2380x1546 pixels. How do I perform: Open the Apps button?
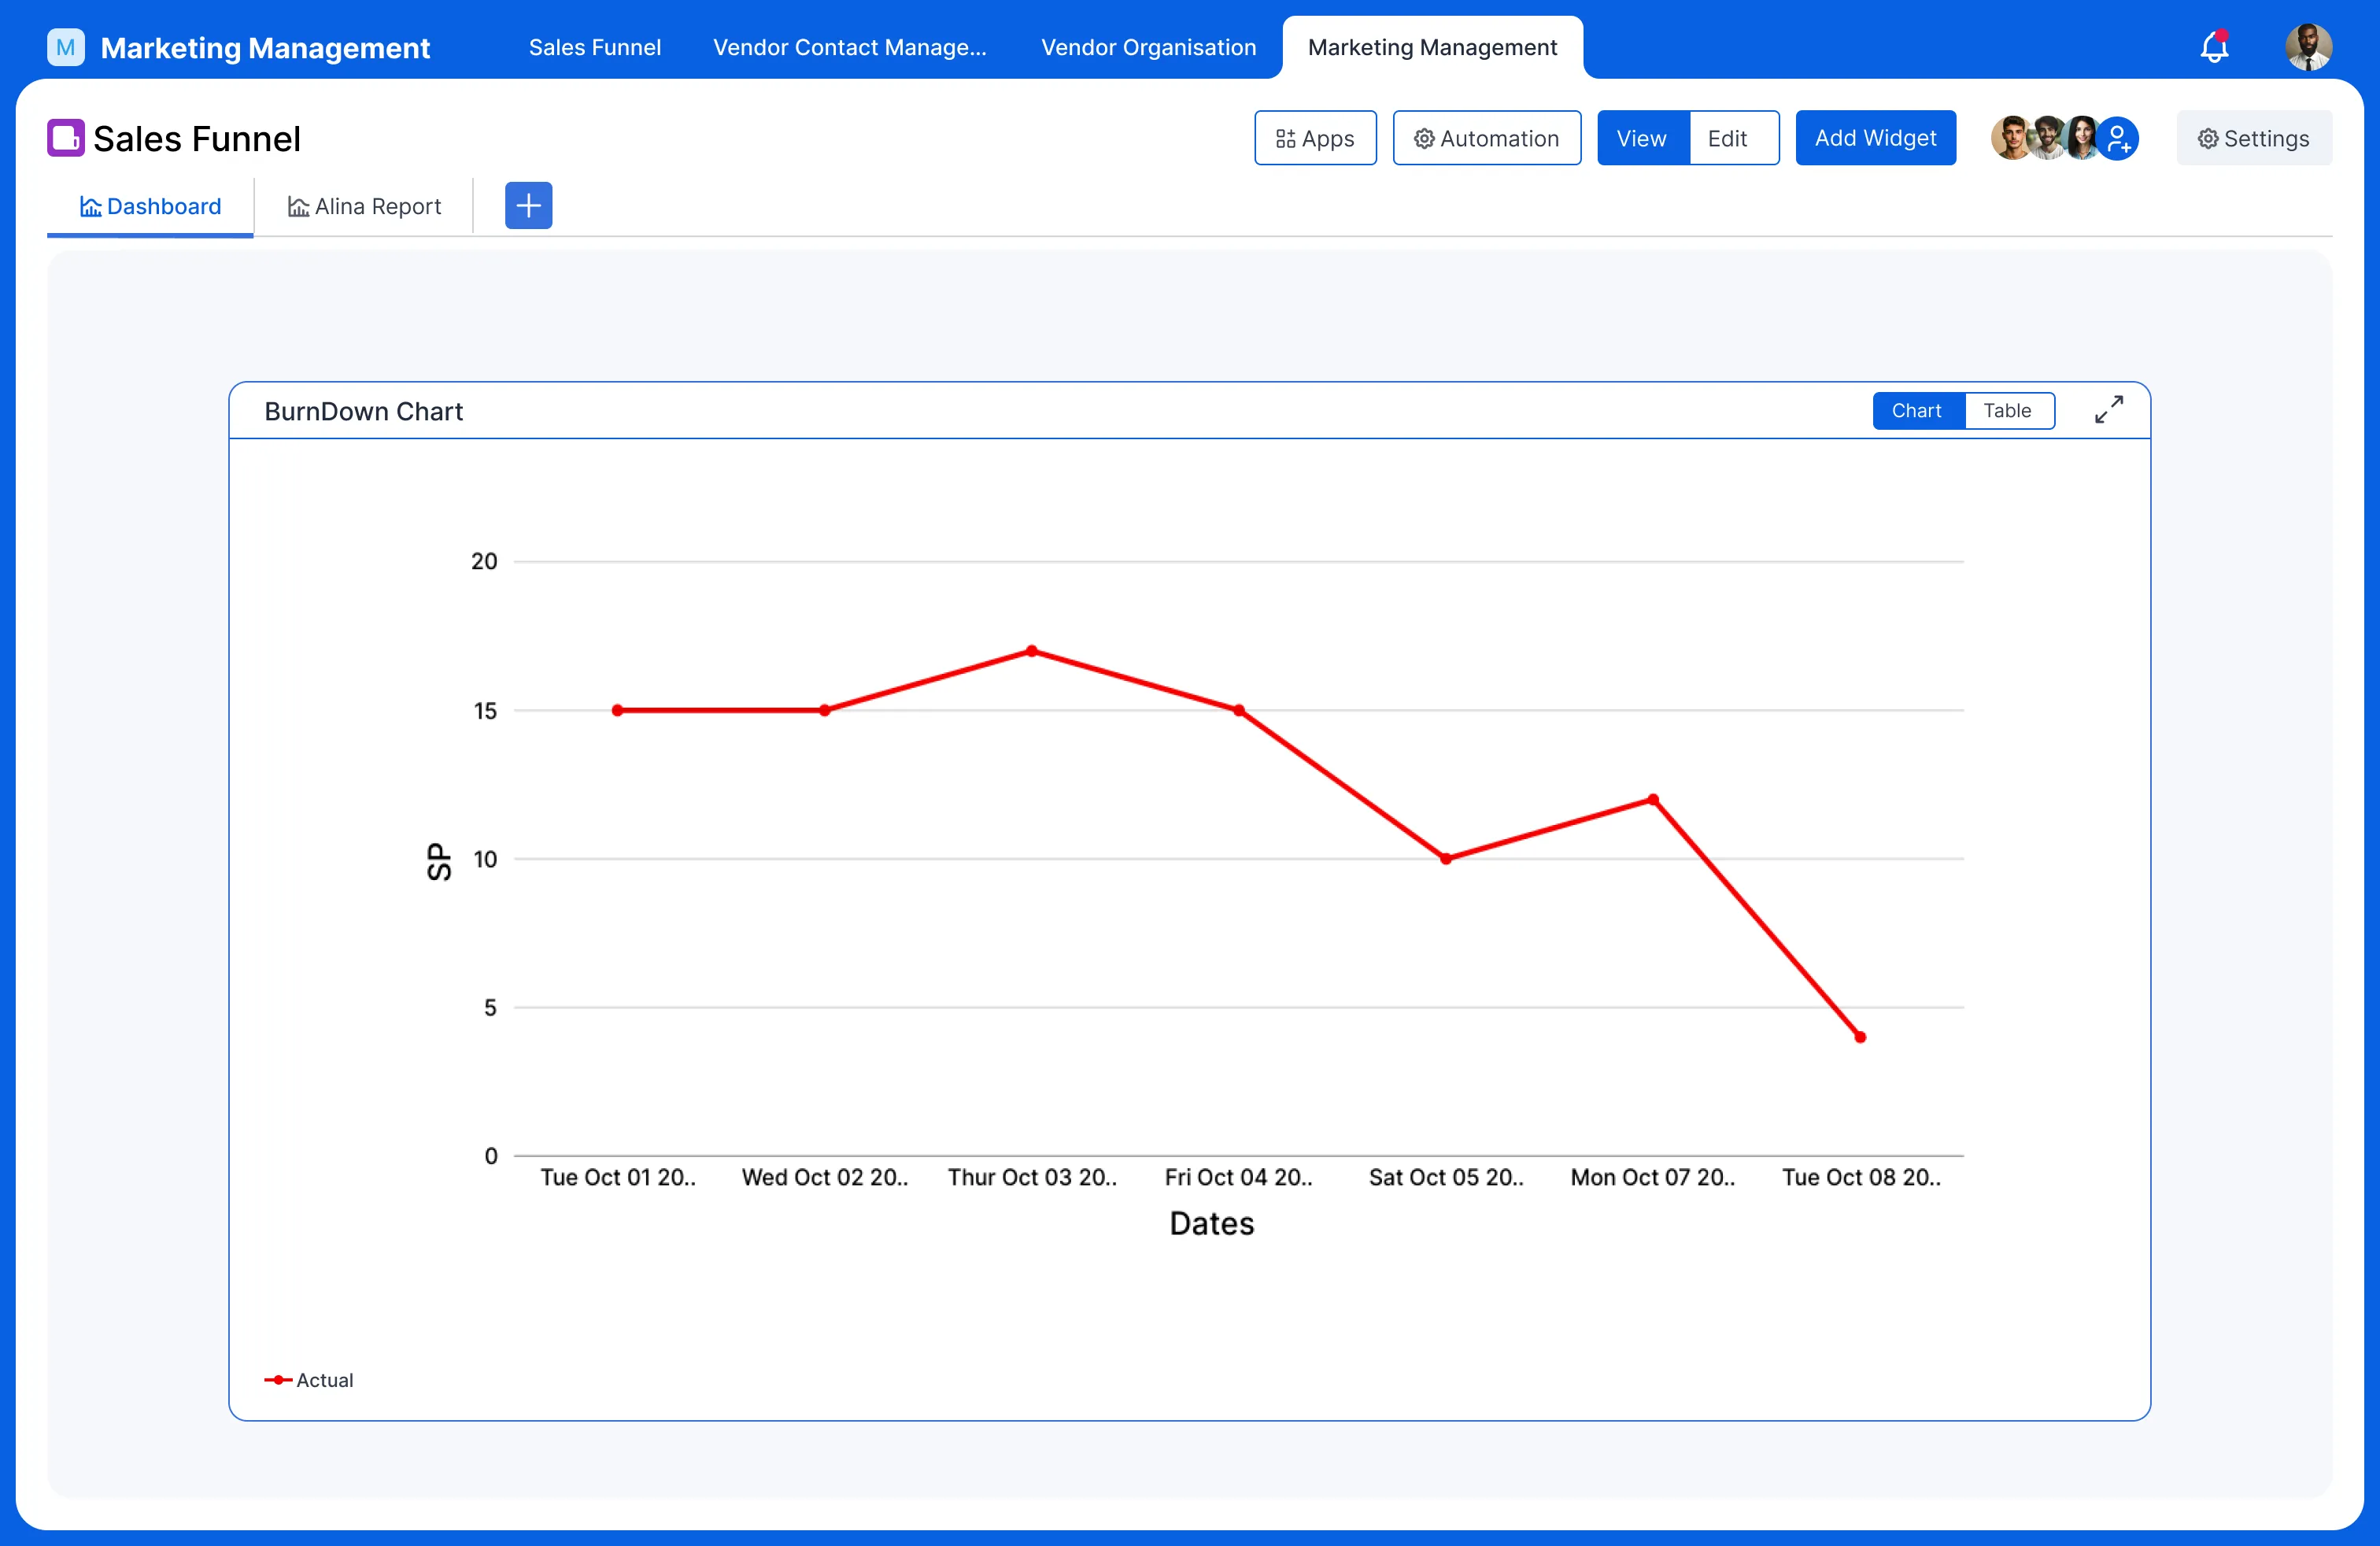(x=1315, y=138)
